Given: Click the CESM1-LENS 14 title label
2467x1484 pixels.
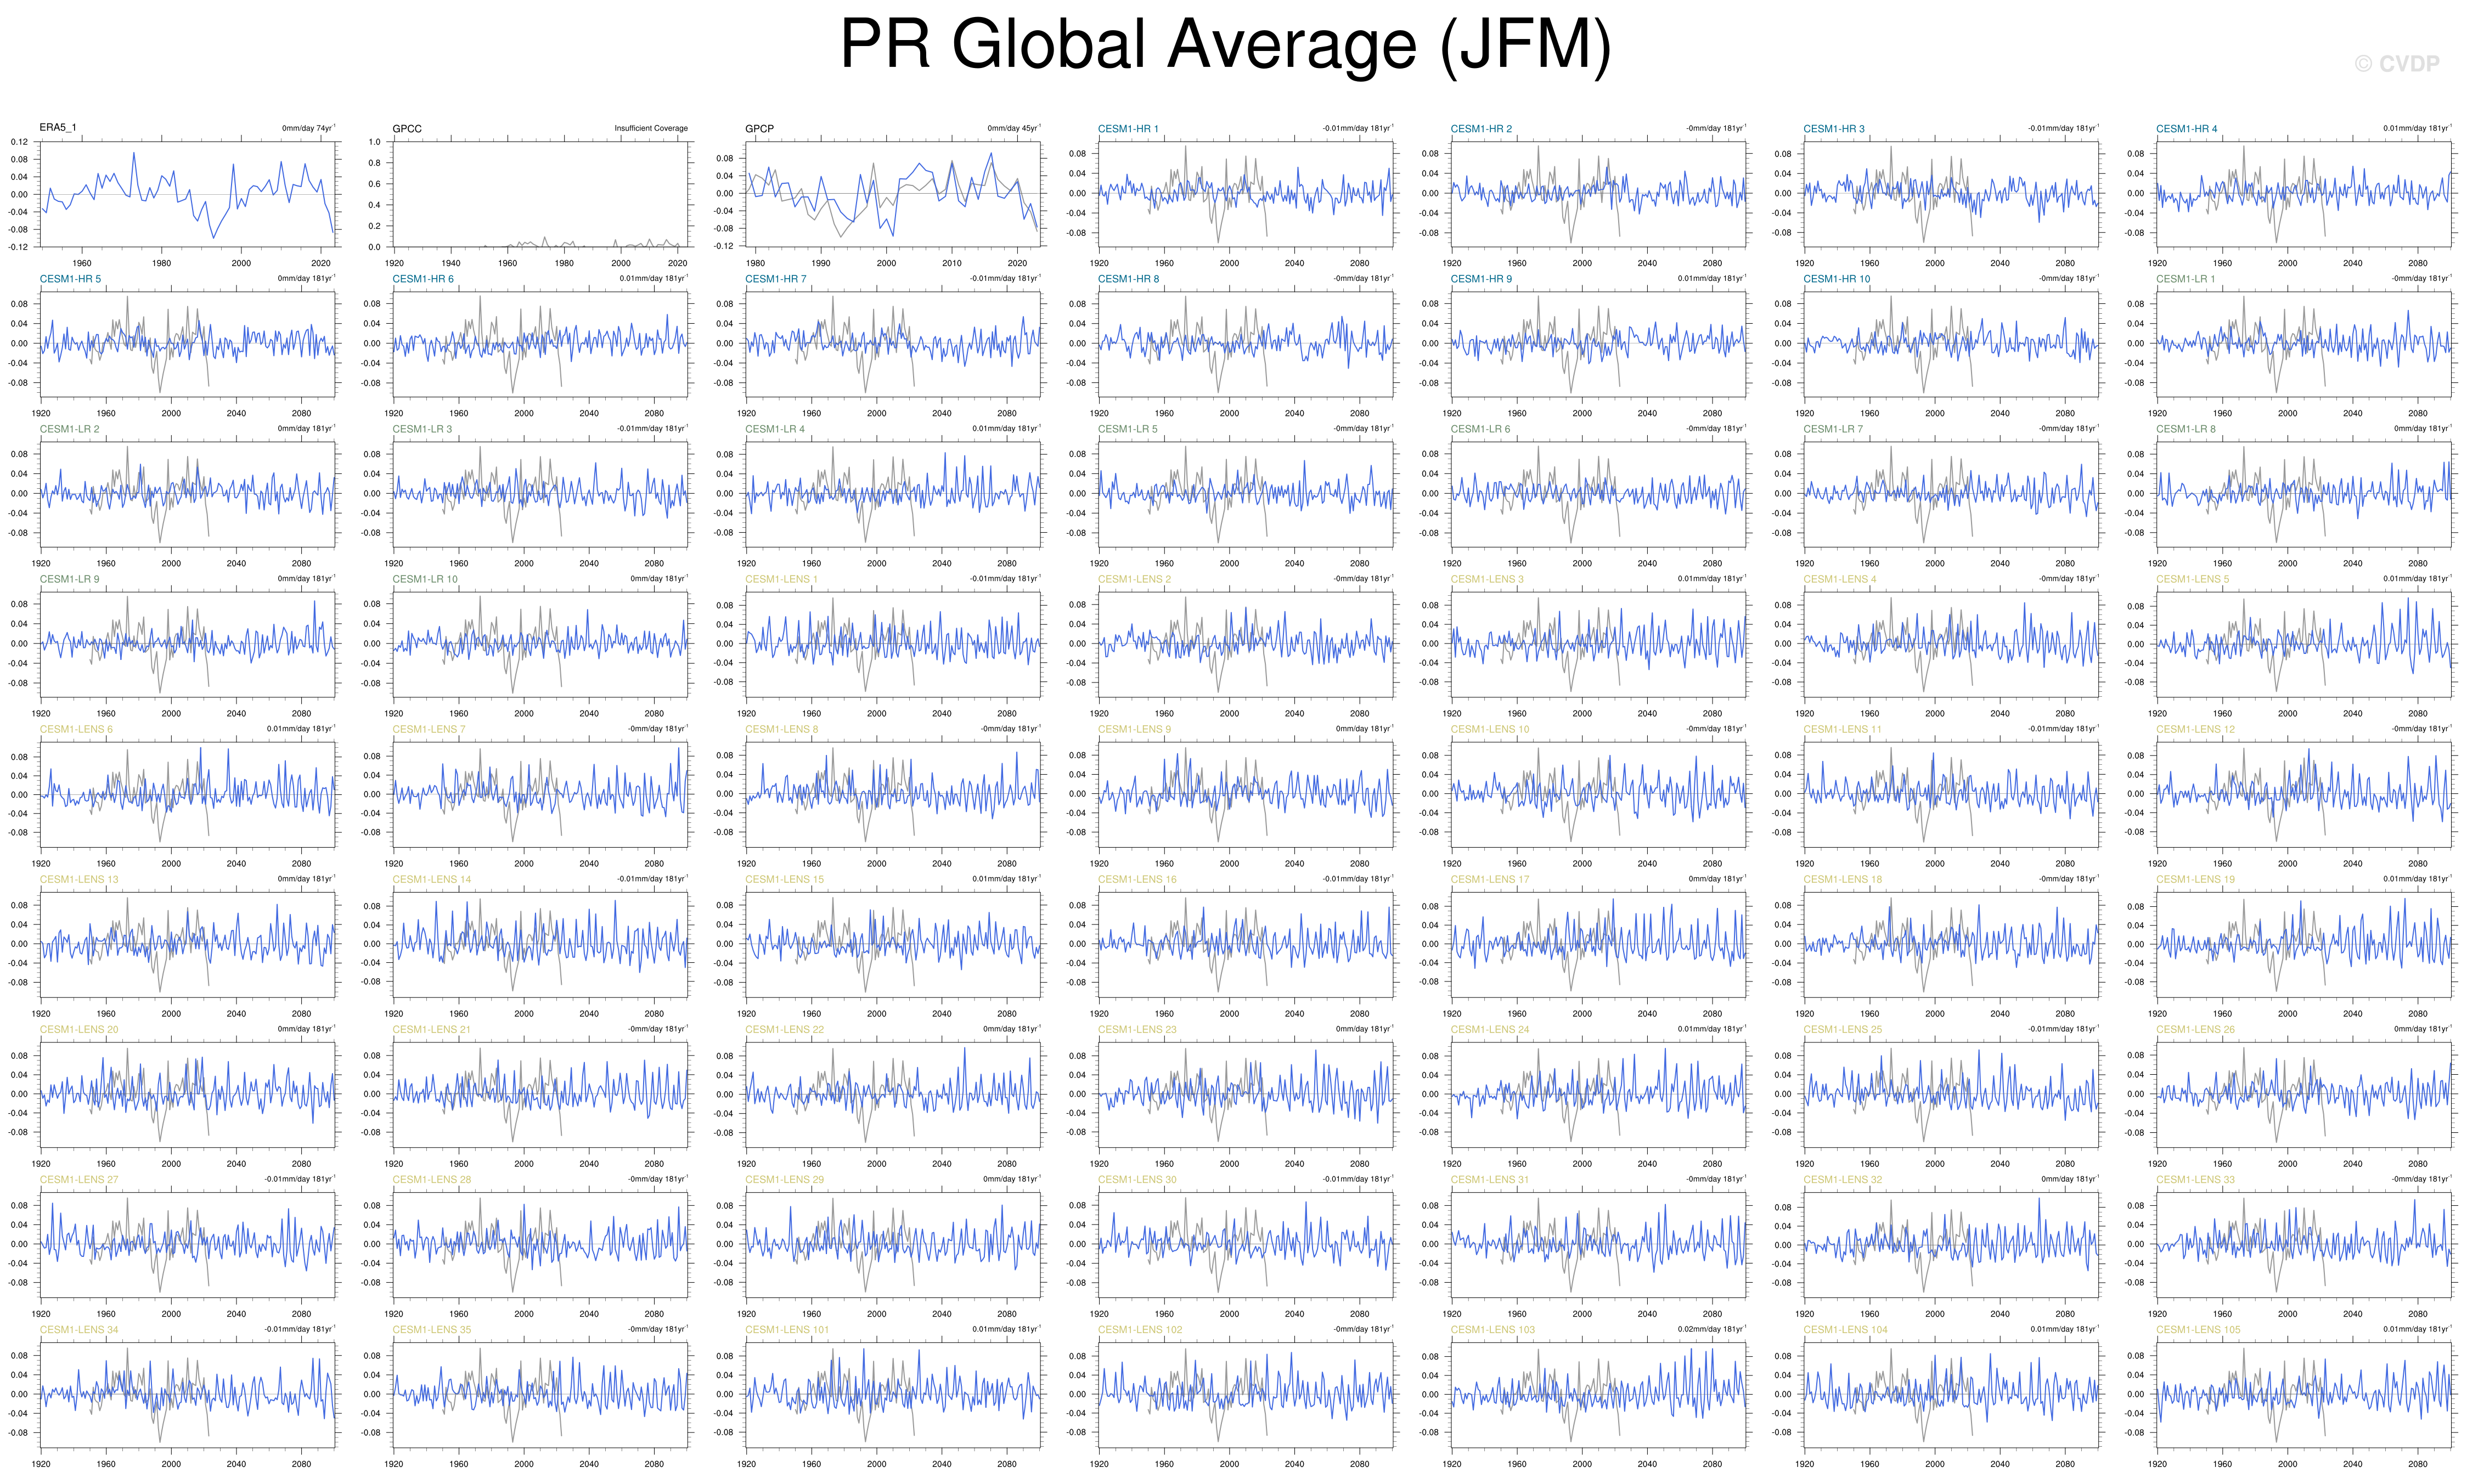Looking at the screenshot, I should [431, 879].
